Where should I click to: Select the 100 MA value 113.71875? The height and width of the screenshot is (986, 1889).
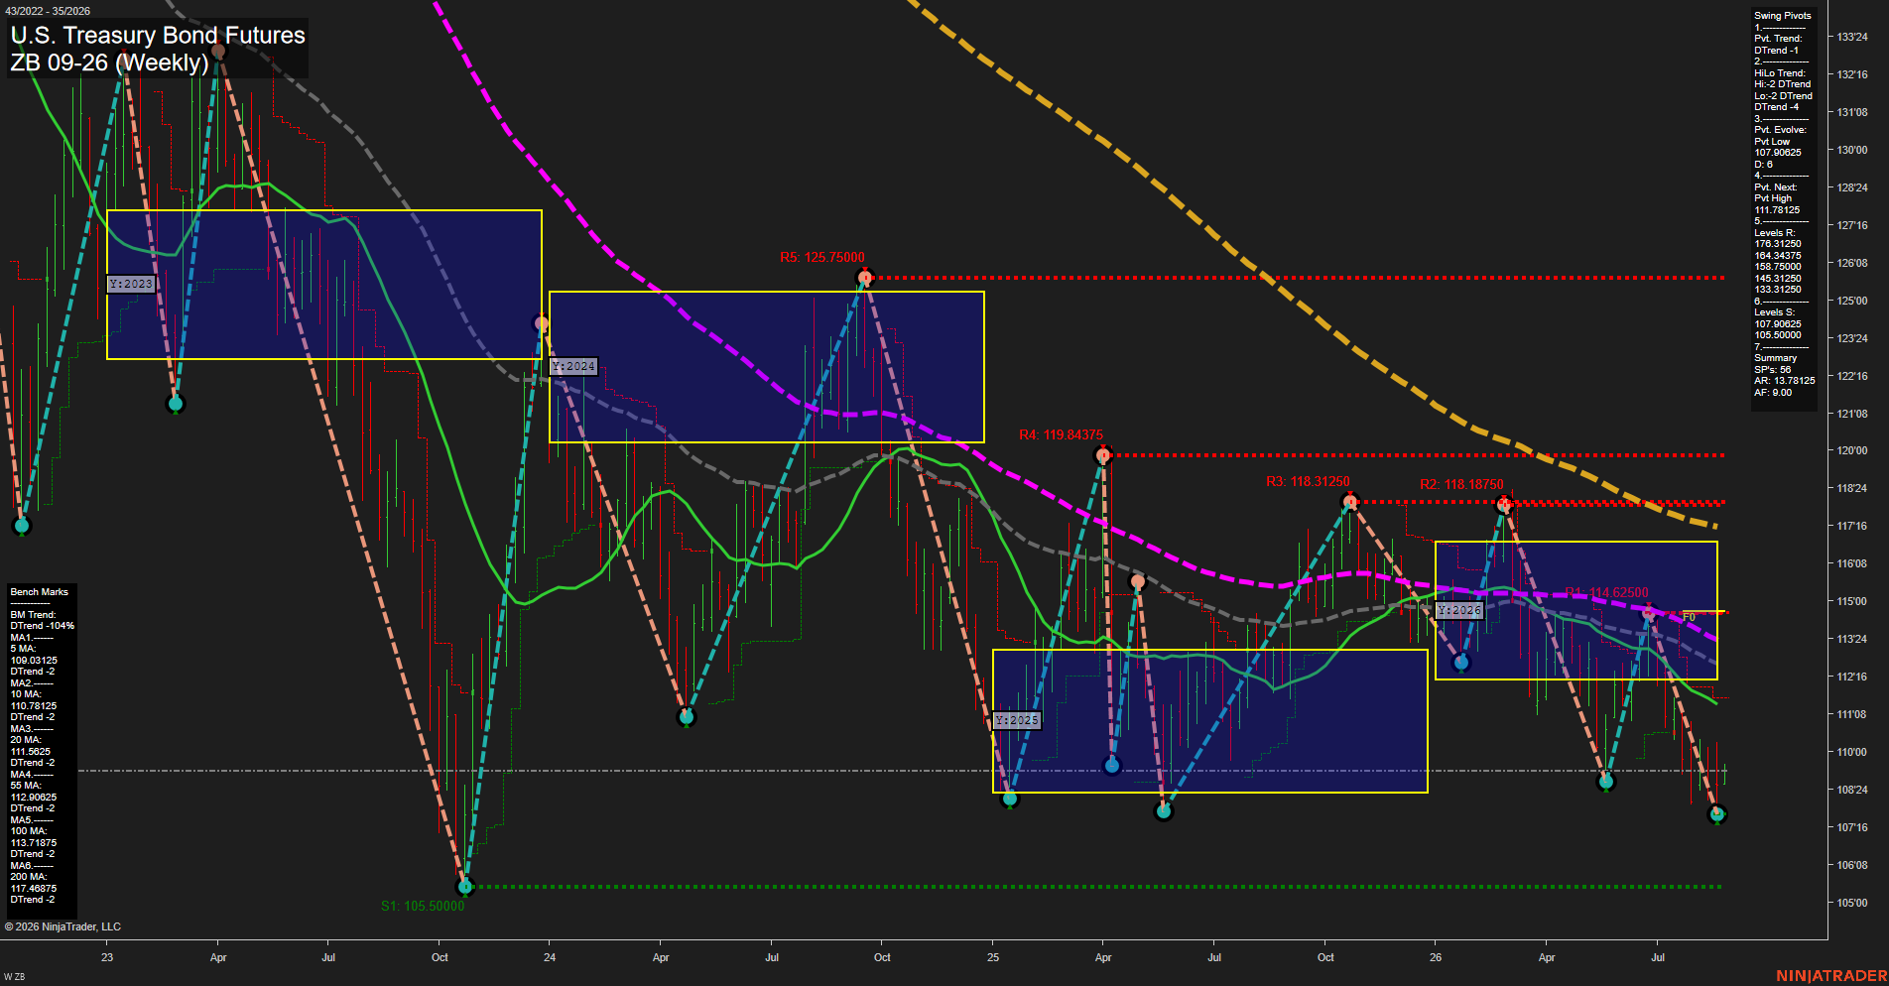coord(34,842)
